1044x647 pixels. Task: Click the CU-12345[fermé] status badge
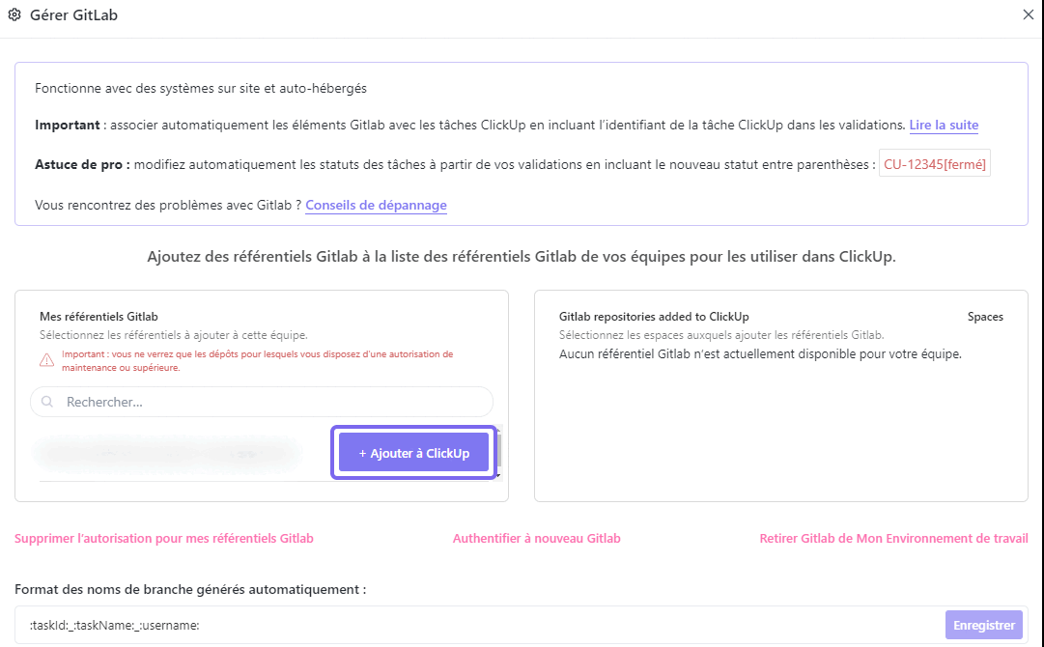934,163
